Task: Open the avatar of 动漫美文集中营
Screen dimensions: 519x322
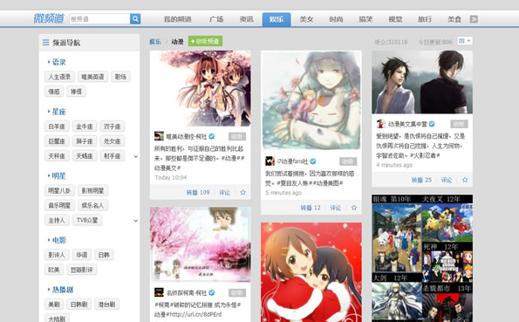Action: 381,124
